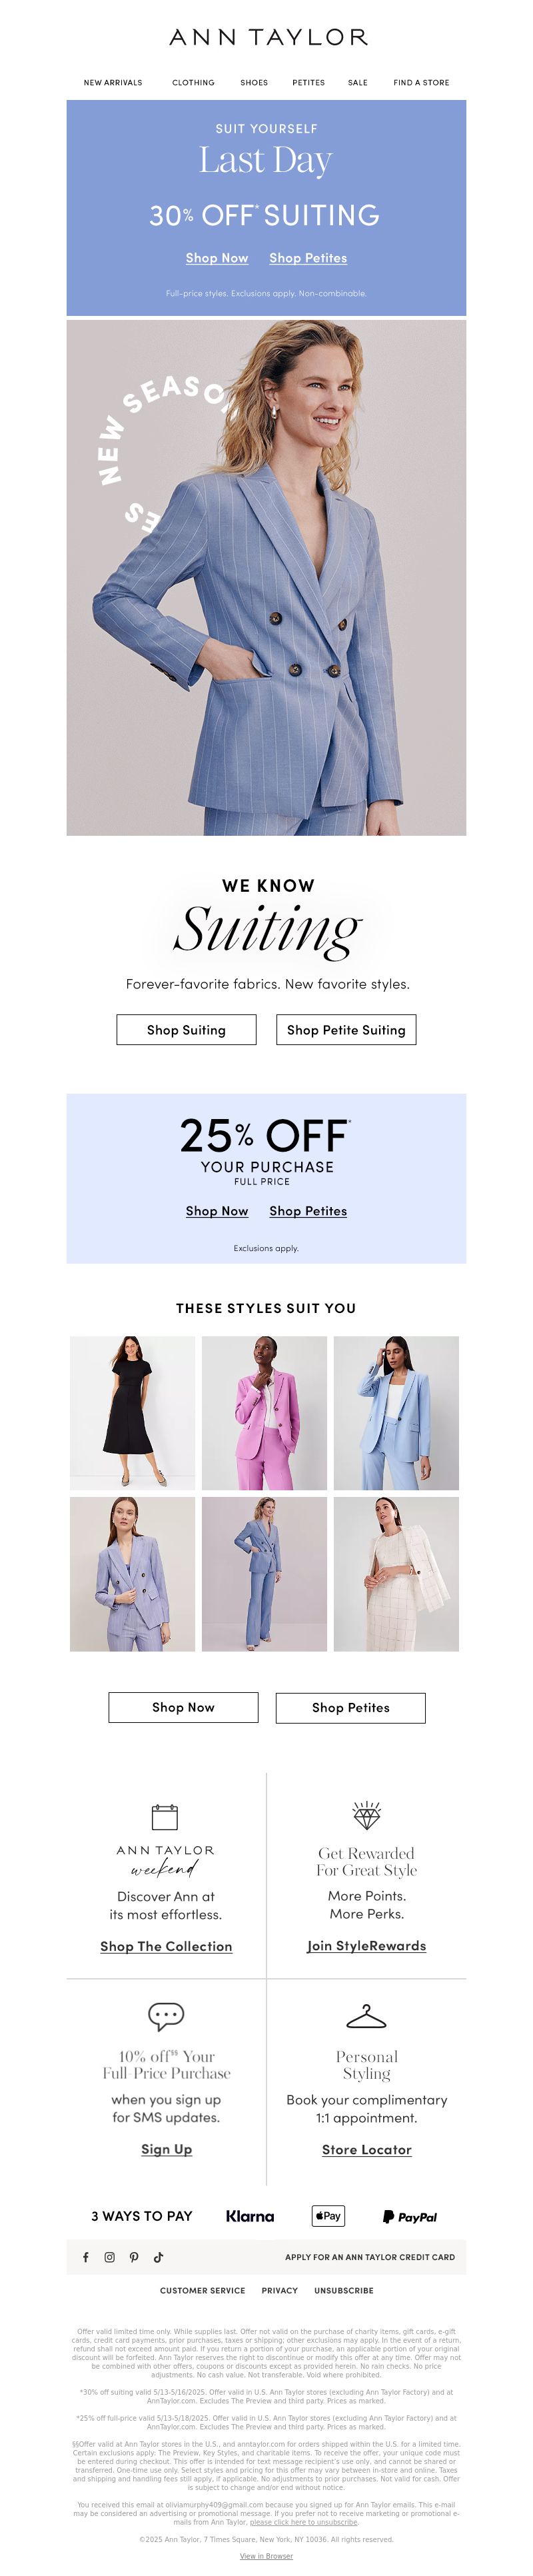Open the Petites navigation item
This screenshot has width=533, height=2576.
coord(308,83)
